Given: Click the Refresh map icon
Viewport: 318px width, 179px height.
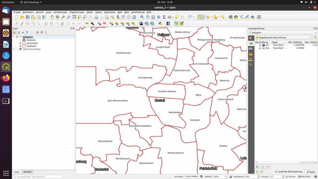Looking at the screenshot, I should coord(134,17).
